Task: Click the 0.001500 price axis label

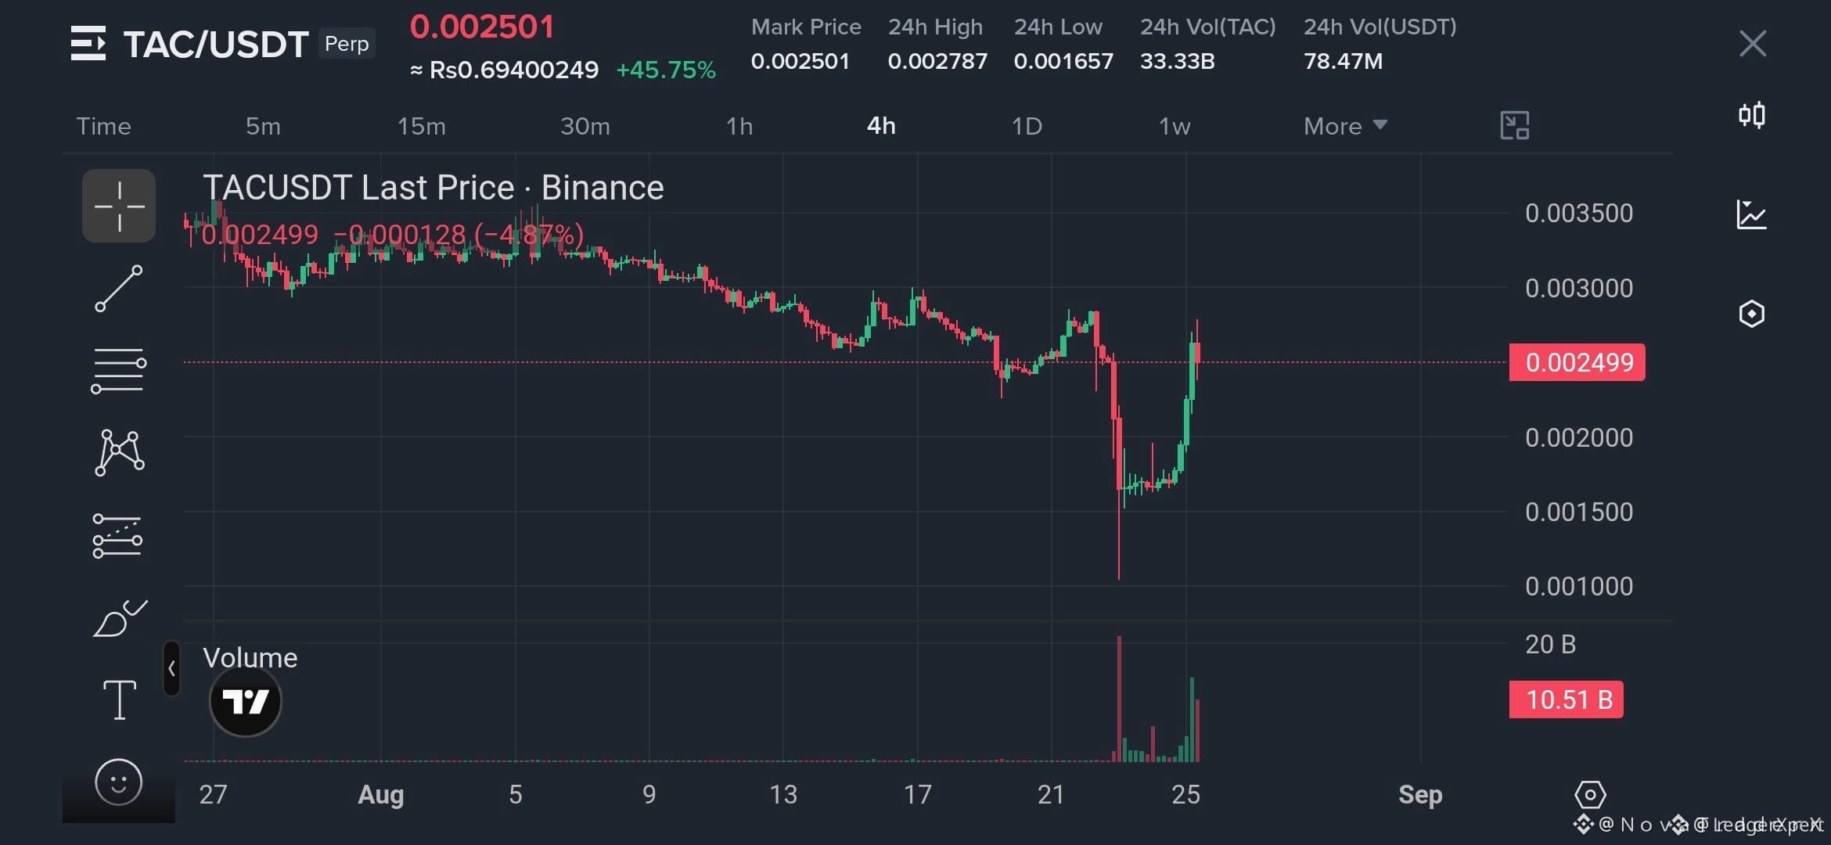Action: click(x=1579, y=512)
